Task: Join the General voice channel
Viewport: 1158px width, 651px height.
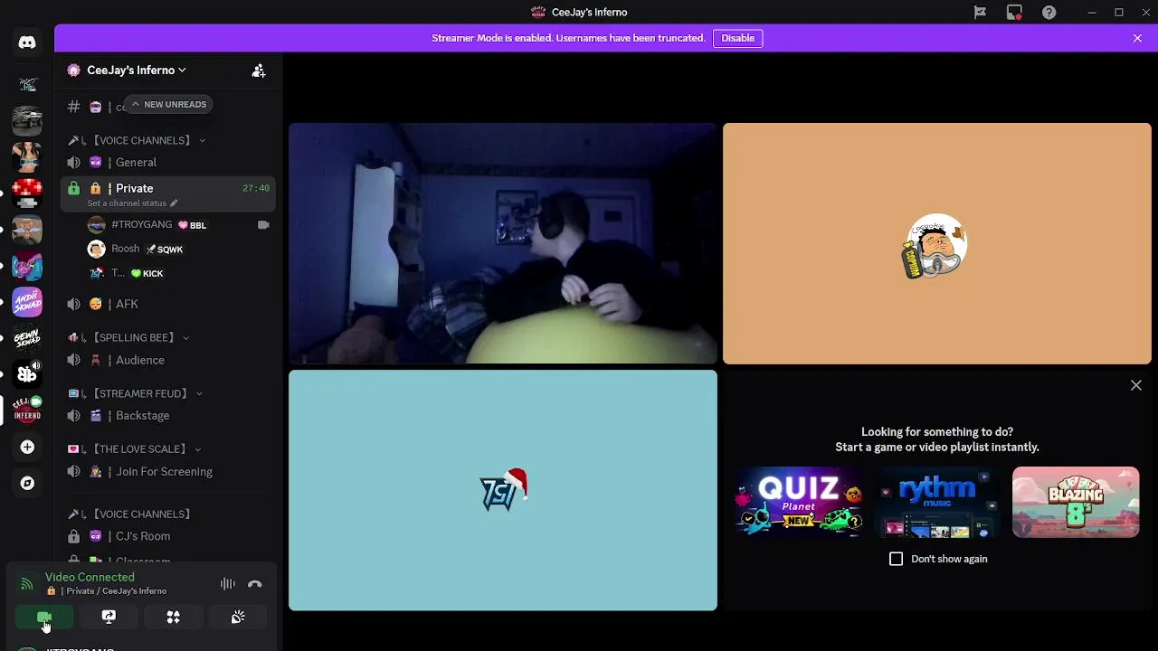Action: (167, 162)
